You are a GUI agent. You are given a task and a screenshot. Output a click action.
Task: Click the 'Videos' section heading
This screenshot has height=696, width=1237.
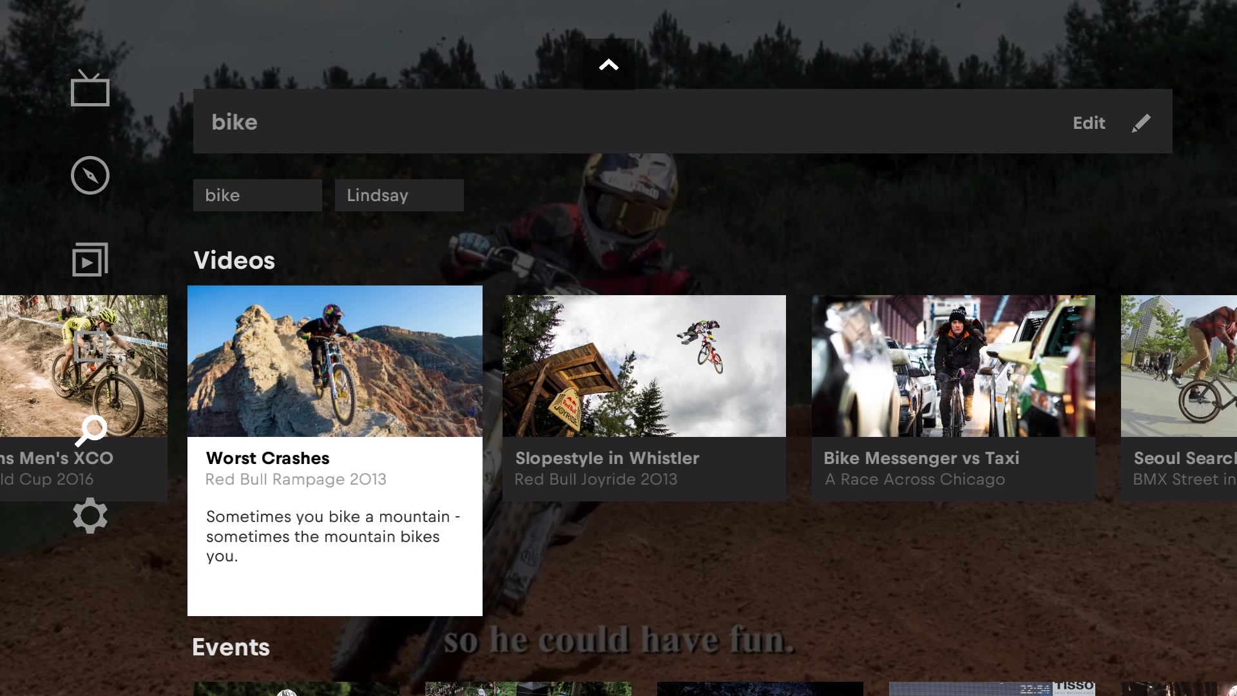click(x=235, y=260)
